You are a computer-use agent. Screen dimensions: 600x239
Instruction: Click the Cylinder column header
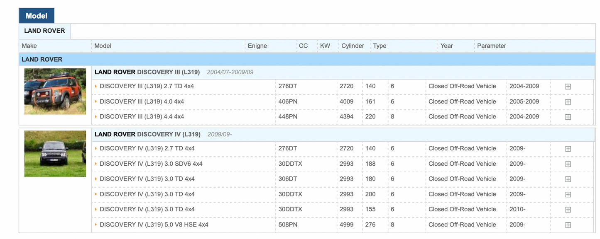[353, 46]
